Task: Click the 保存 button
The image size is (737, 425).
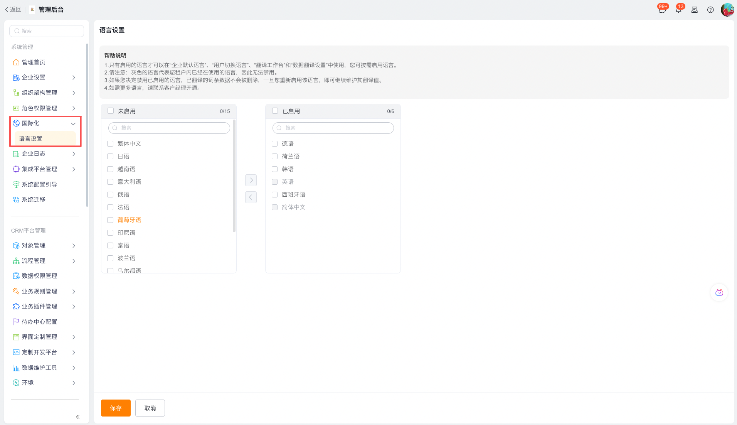Action: 116,408
